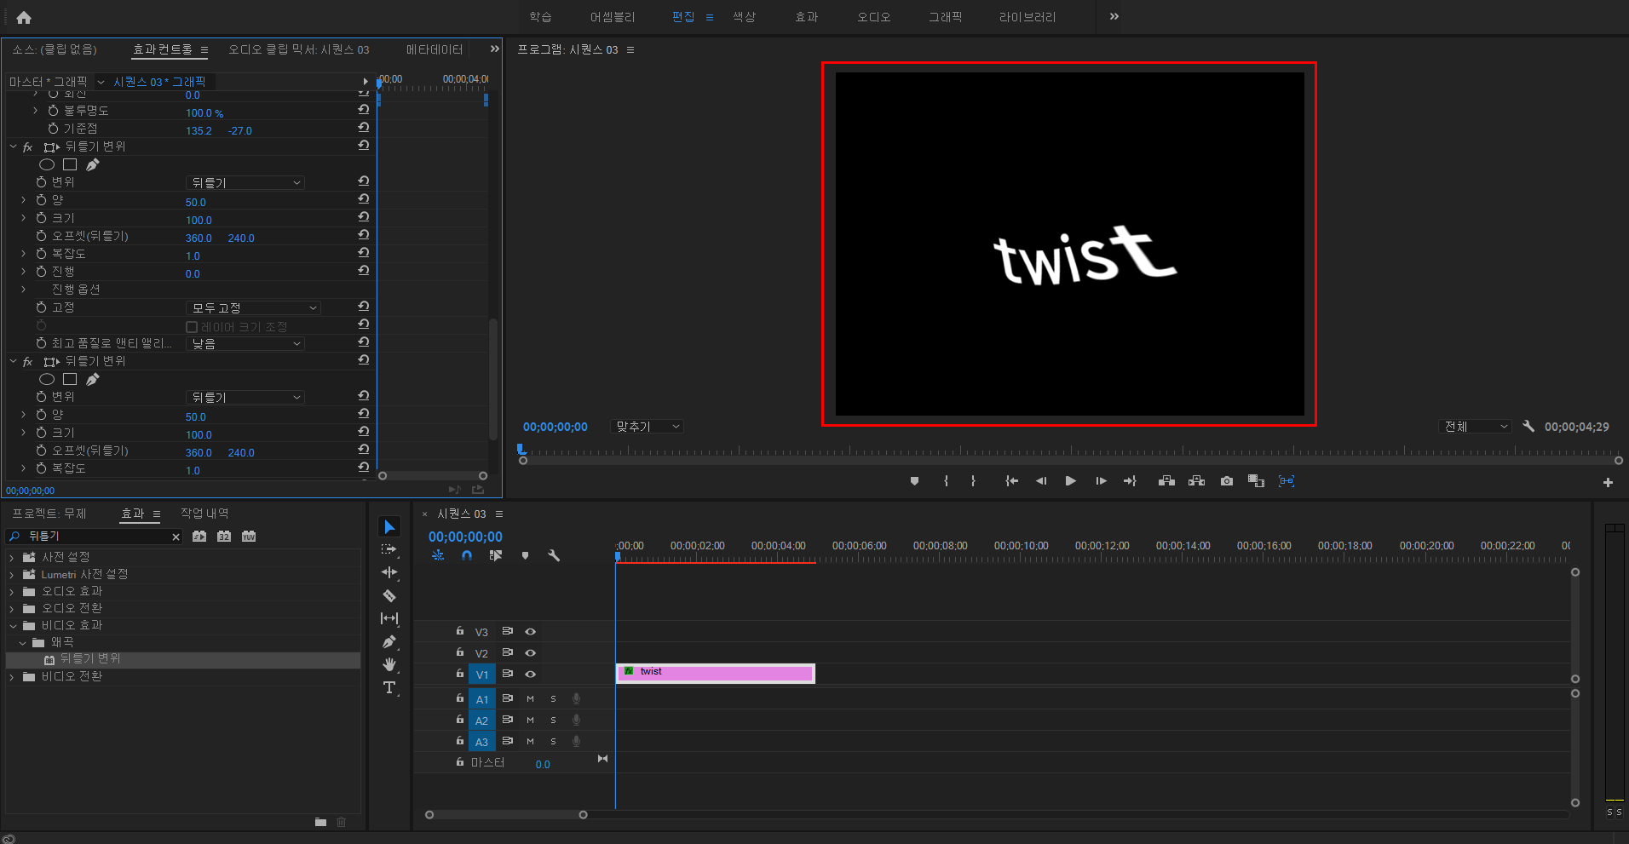Open the 전체 playback resolution dropdown
This screenshot has width=1629, height=844.
(x=1475, y=427)
